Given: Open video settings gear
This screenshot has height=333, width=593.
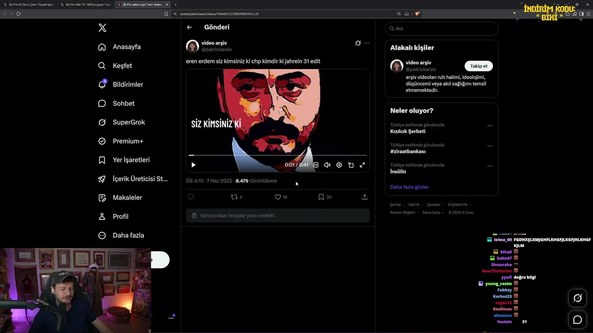Looking at the screenshot, I should point(339,165).
